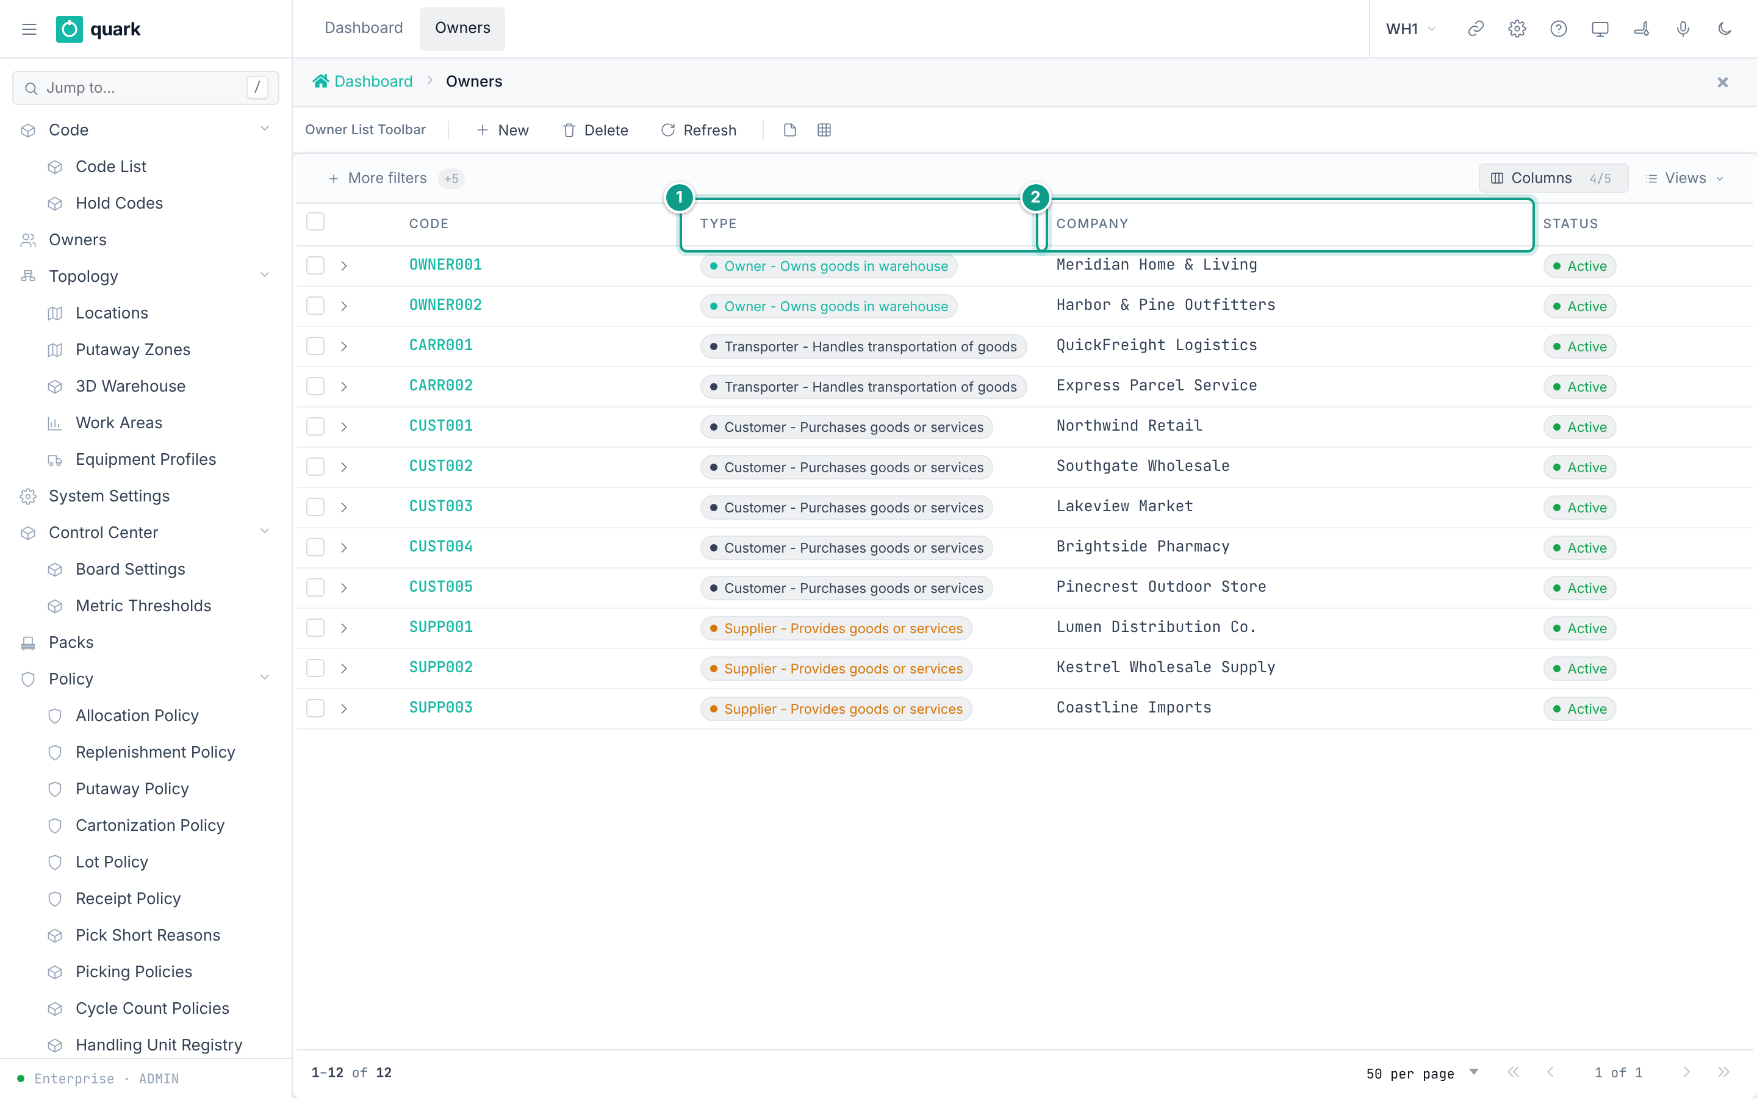Select the CUST005 row checkbox
This screenshot has width=1757, height=1098.
315,587
